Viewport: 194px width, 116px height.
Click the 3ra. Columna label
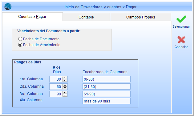point(31,94)
